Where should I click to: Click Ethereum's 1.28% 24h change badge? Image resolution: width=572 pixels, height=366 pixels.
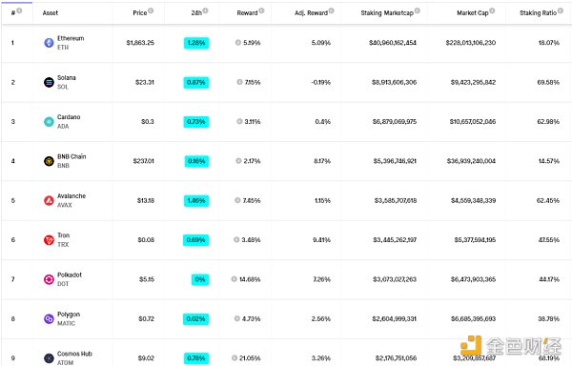(196, 43)
